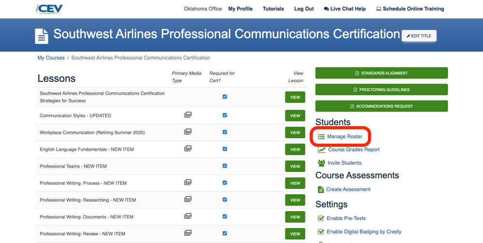Click the Primary Media Type column header
The image size is (483, 243).
[186, 77]
